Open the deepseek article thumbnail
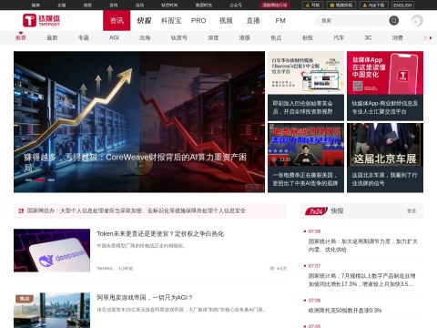The image size is (437, 328). click(x=52, y=251)
